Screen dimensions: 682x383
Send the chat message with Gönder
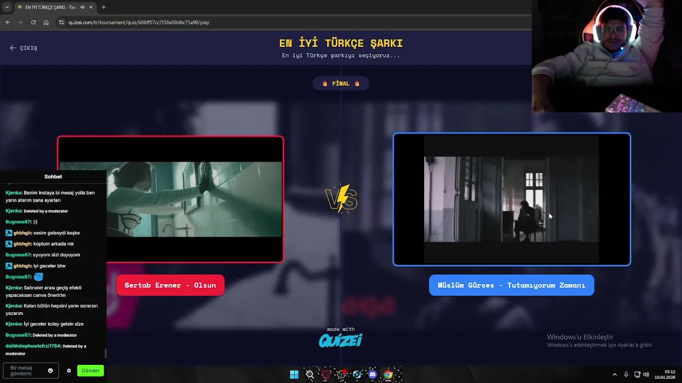click(x=90, y=371)
